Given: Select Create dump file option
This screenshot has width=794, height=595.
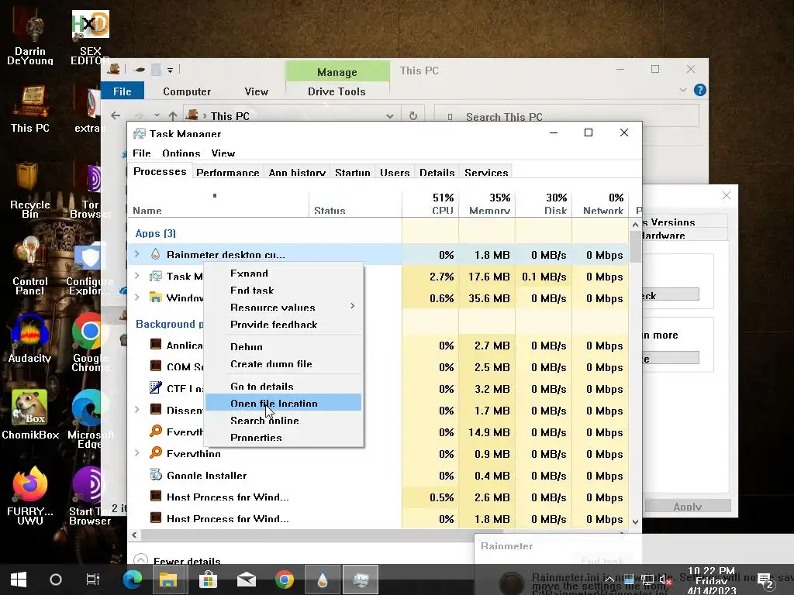Looking at the screenshot, I should coord(284,364).
